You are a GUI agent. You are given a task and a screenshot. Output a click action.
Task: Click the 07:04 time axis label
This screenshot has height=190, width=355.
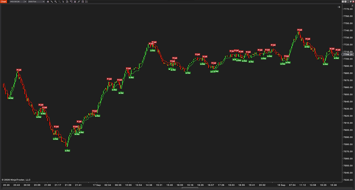click(x=292, y=185)
